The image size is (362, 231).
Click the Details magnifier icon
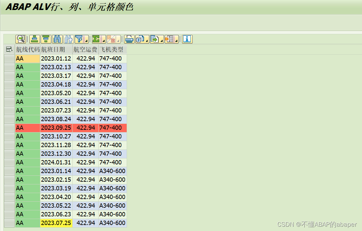click(21, 39)
